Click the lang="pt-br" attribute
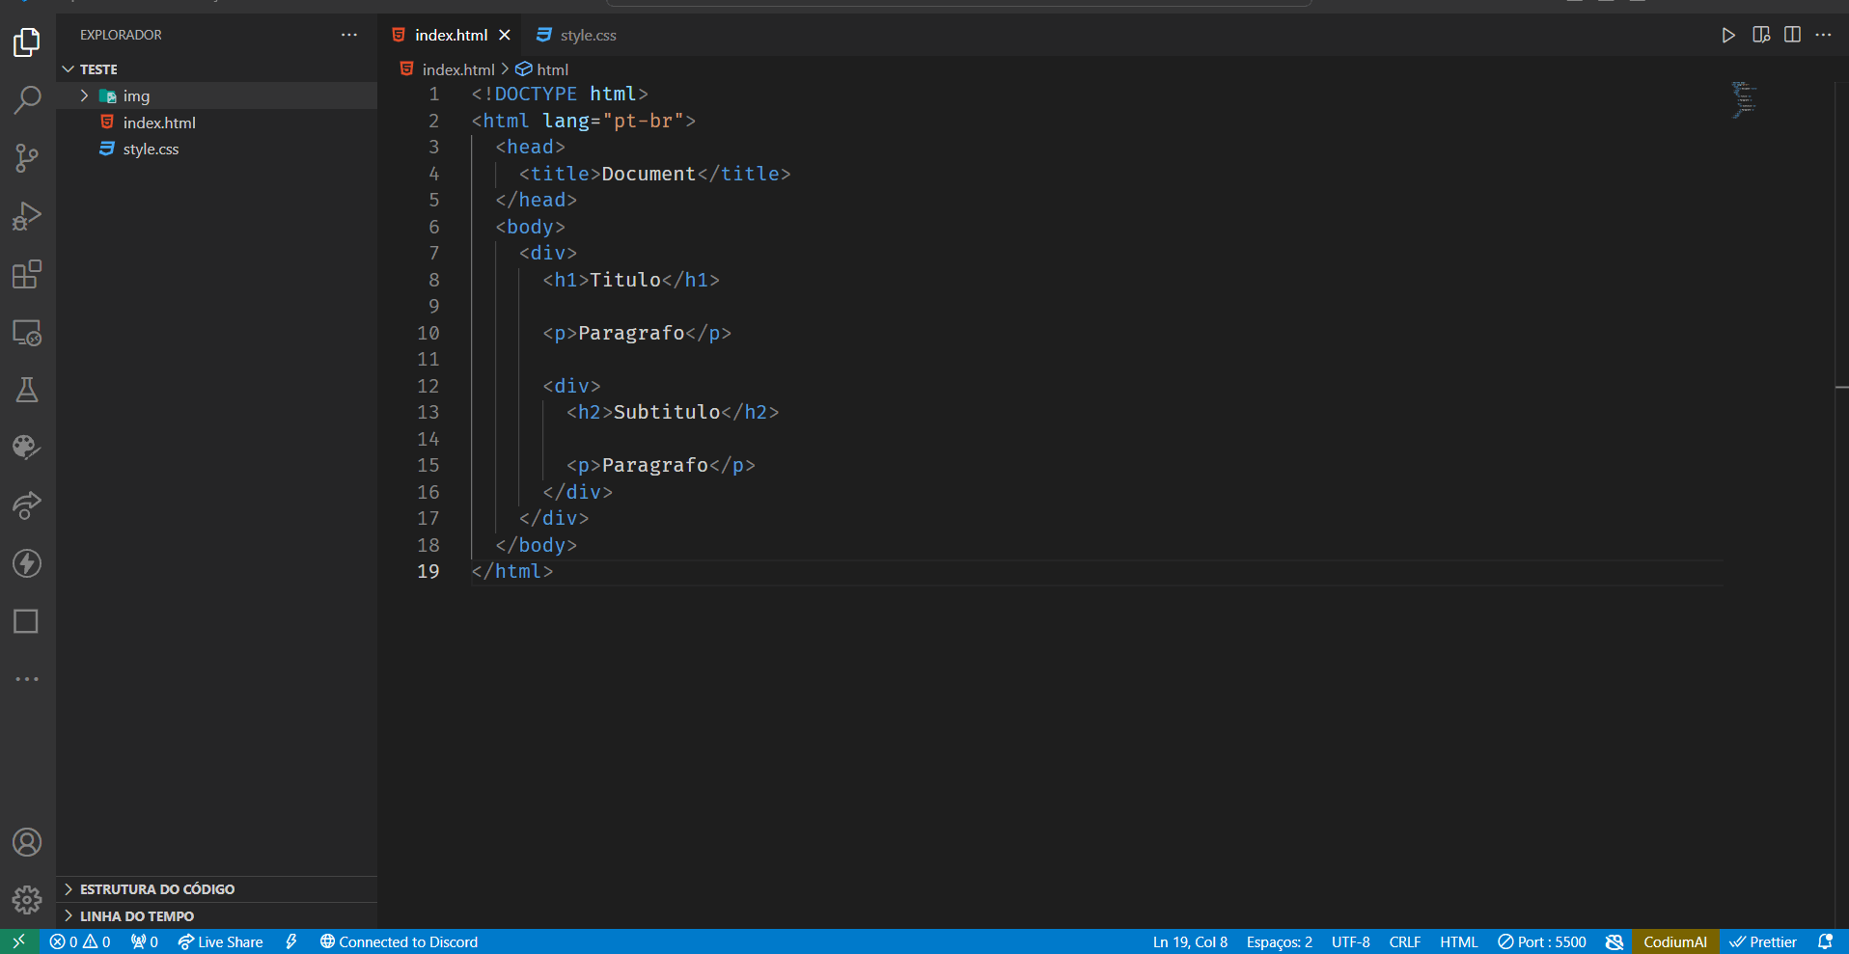The image size is (1849, 954). (x=613, y=121)
